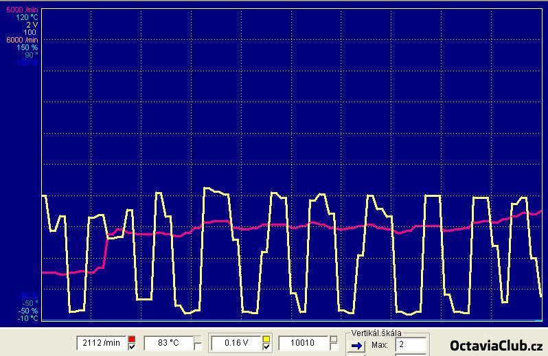The image size is (548, 356).
Task: Click the 120 °C axis label
Action: [27, 18]
